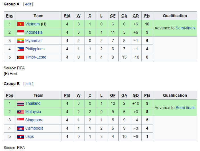Click the Cambodia flag icon
This screenshot has width=200, height=151.
click(20, 128)
